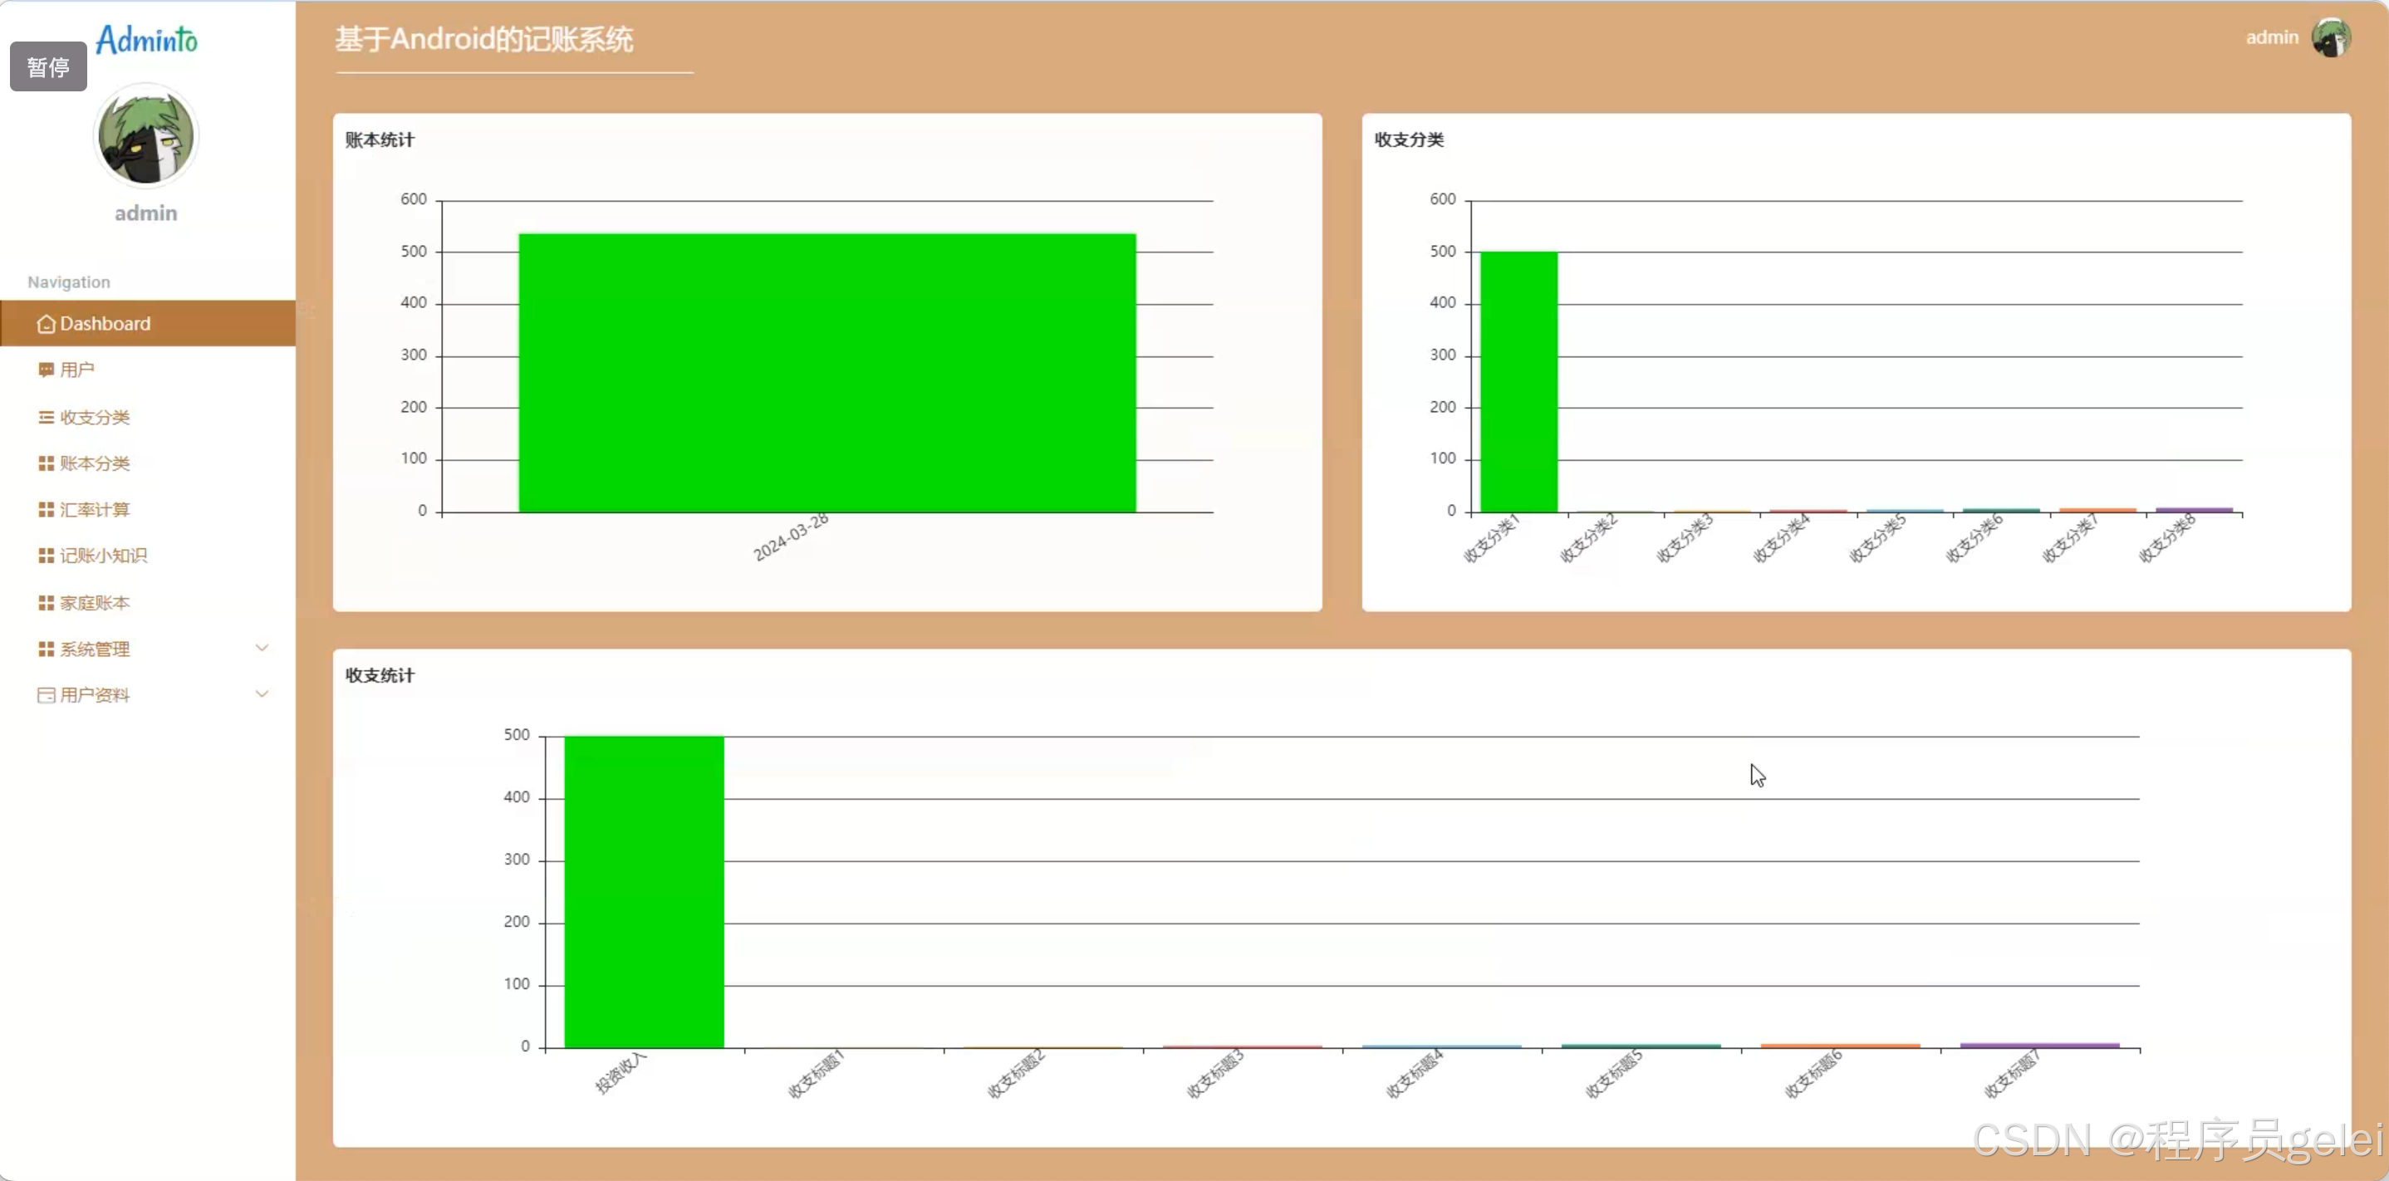Viewport: 2389px width, 1181px height.
Task: Click the 用户资料 card icon
Action: click(x=46, y=695)
